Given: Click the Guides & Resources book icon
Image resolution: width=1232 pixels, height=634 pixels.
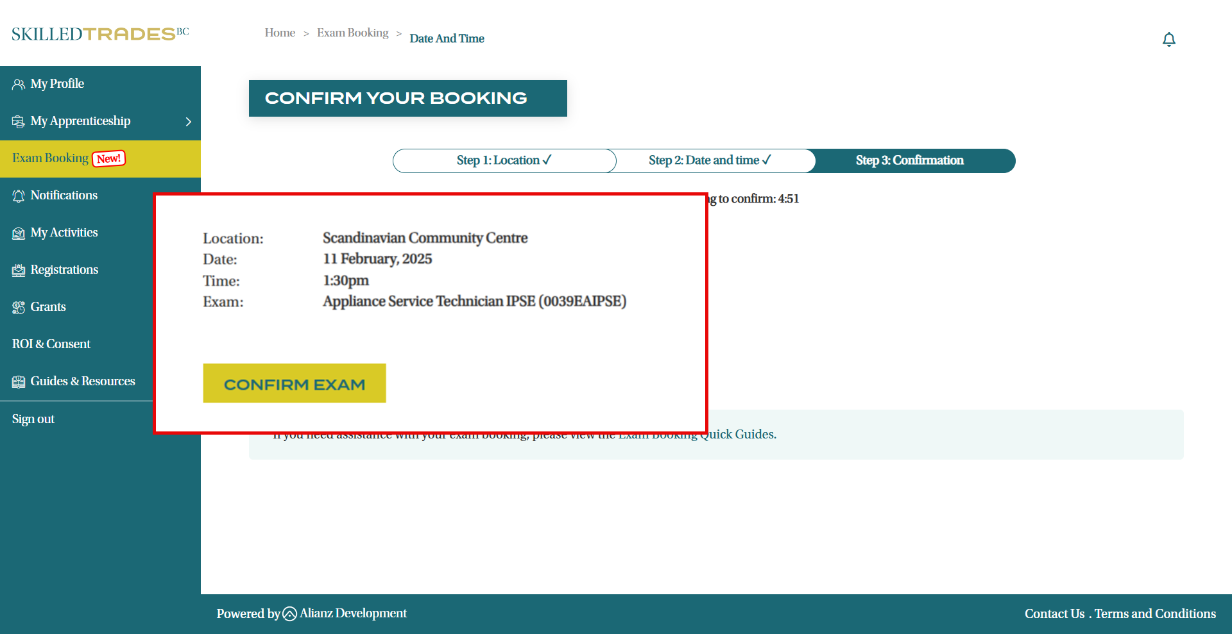Looking at the screenshot, I should (19, 382).
